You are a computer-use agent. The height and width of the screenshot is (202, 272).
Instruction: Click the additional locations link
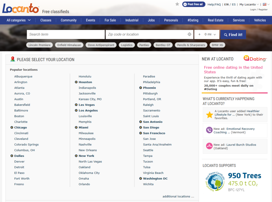[x=178, y=197]
